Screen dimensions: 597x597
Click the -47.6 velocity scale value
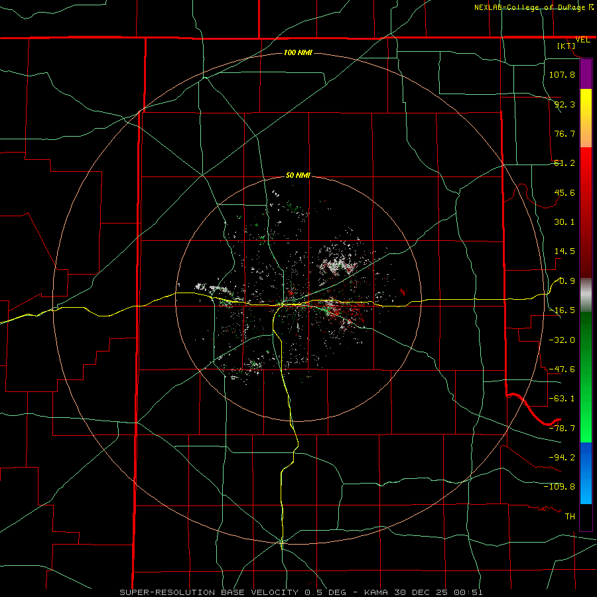(562, 369)
